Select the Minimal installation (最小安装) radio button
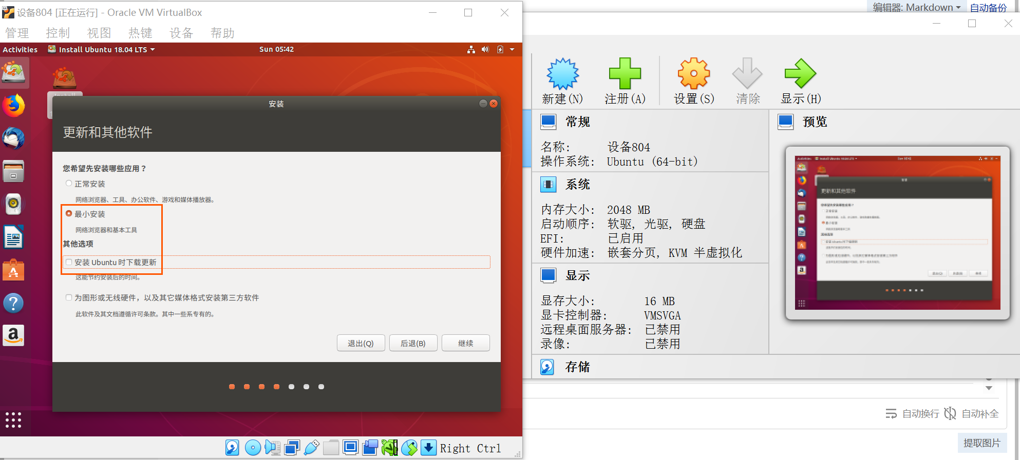 click(x=69, y=213)
